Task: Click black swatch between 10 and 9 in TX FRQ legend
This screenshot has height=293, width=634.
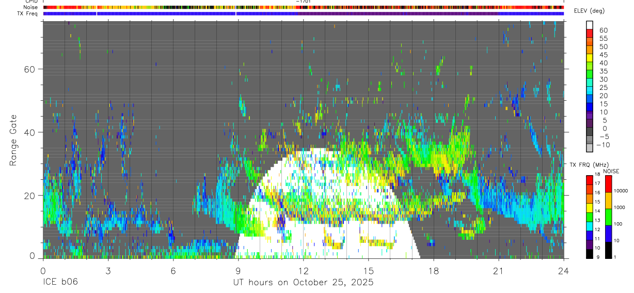Action: [x=590, y=254]
